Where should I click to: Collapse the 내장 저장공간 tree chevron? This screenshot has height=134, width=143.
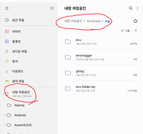[3, 94]
